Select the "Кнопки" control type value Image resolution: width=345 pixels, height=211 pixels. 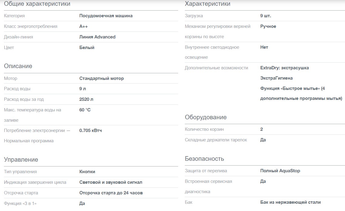[x=87, y=172]
